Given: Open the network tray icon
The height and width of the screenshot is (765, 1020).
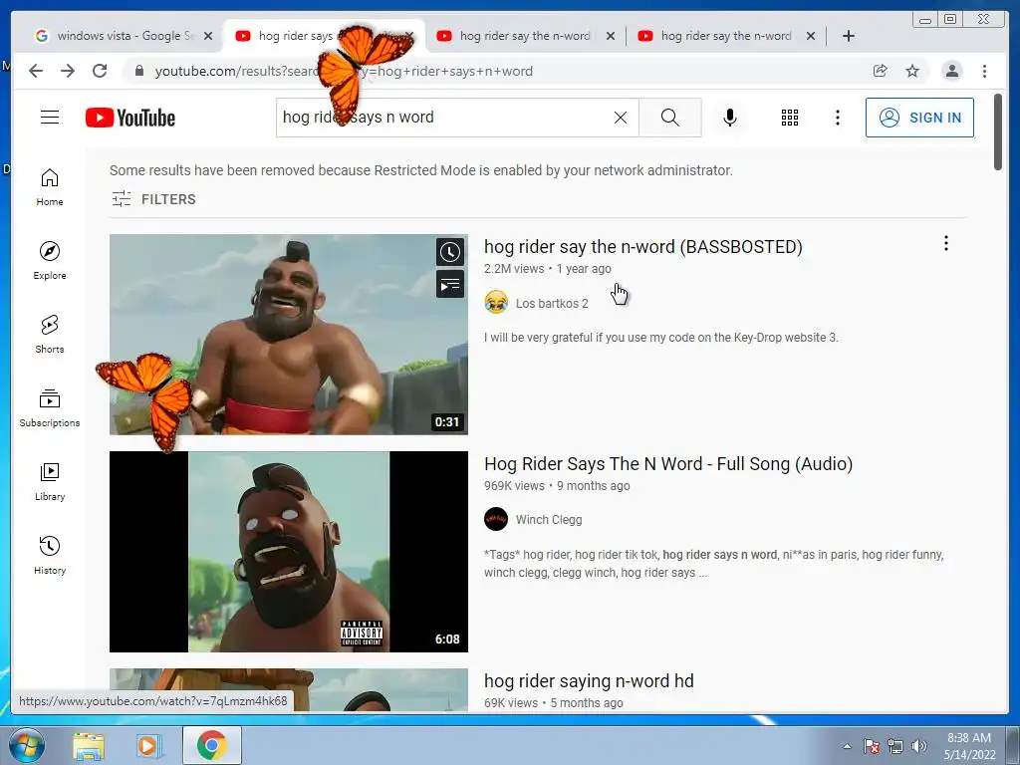Looking at the screenshot, I should (x=895, y=746).
